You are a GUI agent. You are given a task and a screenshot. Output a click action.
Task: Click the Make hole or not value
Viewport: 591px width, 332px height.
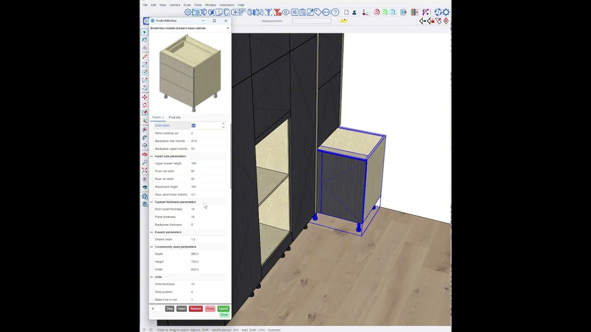[192, 300]
